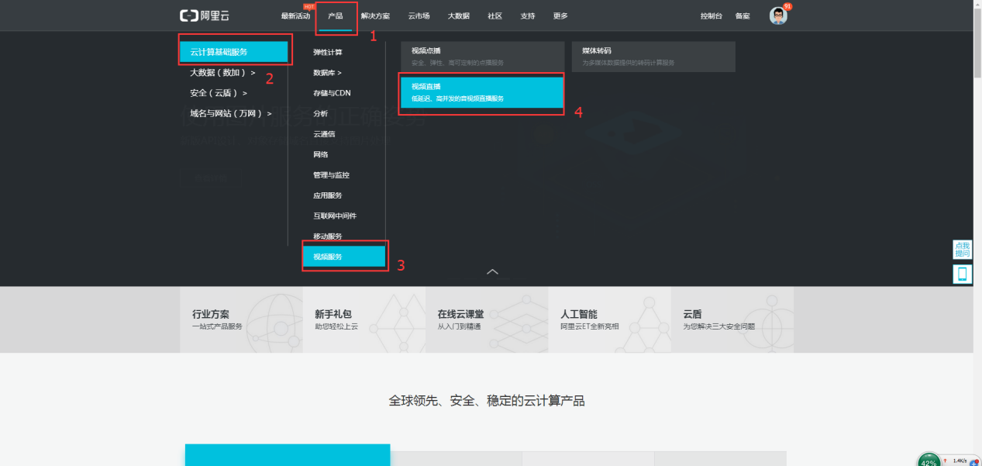Expand 大数据（数加） category
This screenshot has width=982, height=466.
tap(222, 72)
